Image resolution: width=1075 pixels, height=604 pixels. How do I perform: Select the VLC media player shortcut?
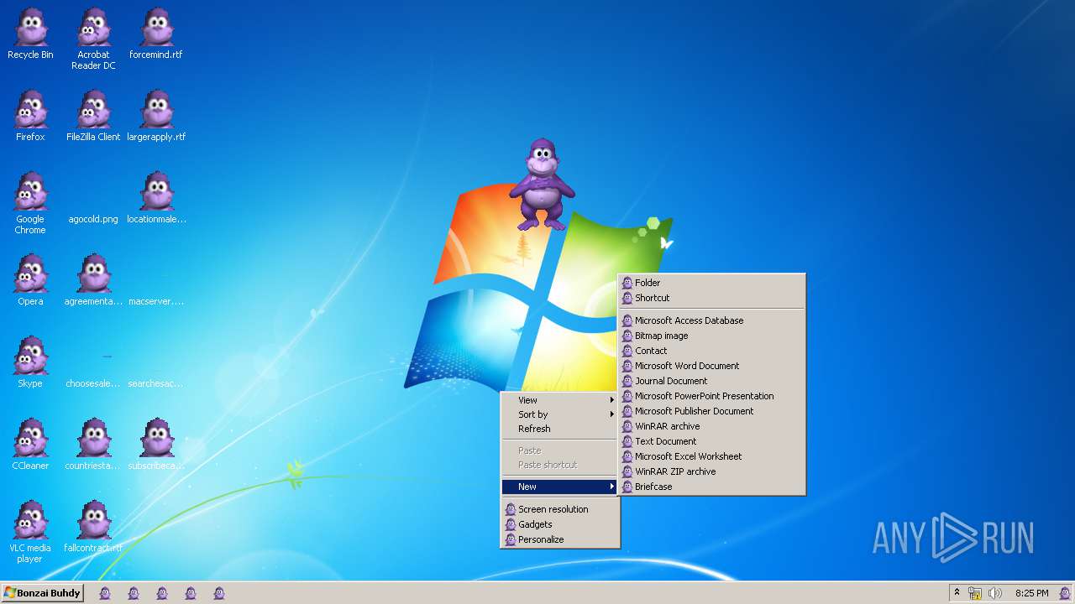(x=30, y=532)
